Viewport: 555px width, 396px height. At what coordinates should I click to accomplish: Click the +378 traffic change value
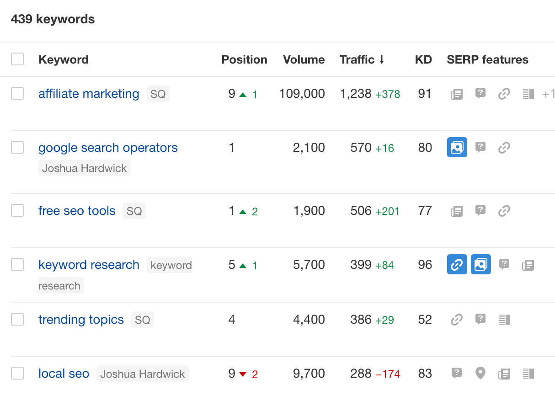[388, 94]
